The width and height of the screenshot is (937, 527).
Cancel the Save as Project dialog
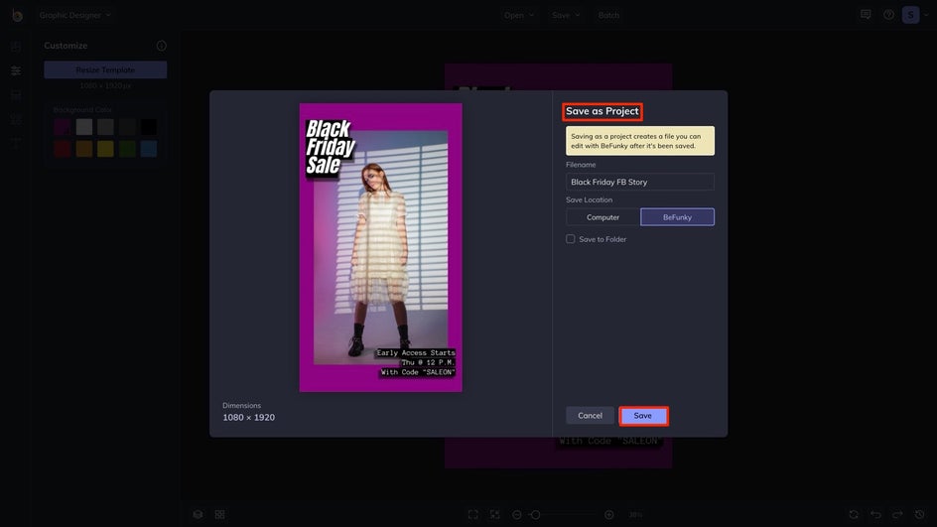tap(590, 416)
